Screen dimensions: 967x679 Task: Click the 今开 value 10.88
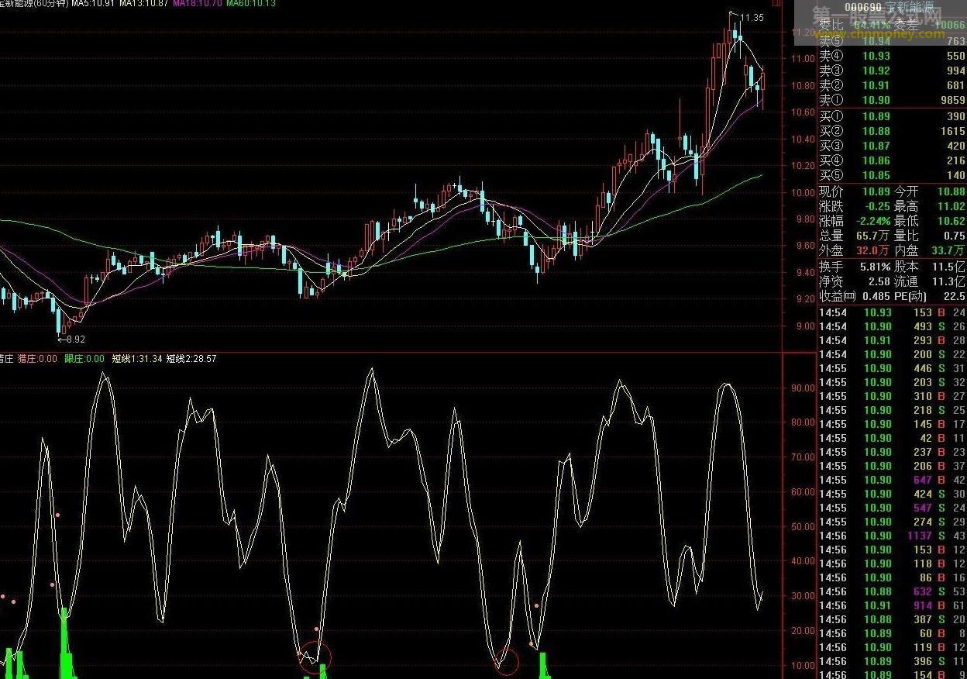point(952,191)
